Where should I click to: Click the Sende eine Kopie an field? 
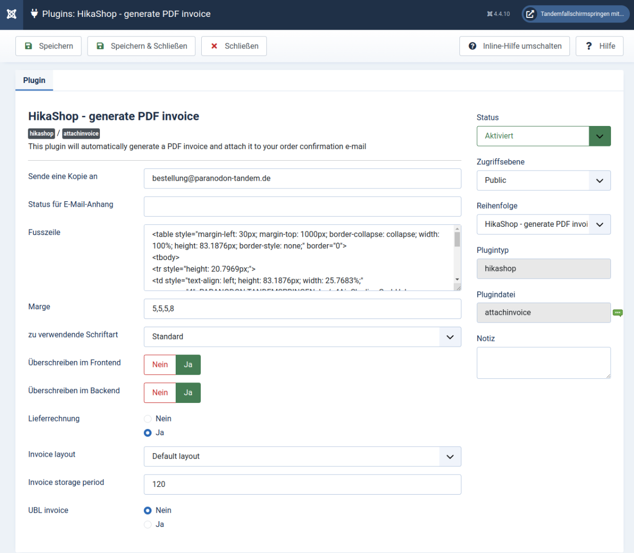303,179
